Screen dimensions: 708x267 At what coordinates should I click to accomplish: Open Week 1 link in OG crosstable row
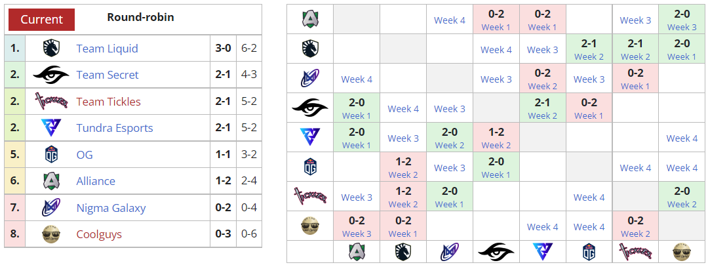click(496, 175)
